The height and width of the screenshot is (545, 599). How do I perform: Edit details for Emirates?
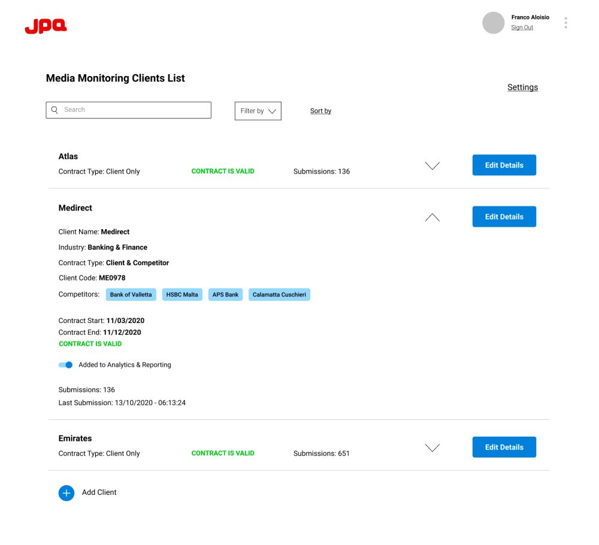[504, 447]
